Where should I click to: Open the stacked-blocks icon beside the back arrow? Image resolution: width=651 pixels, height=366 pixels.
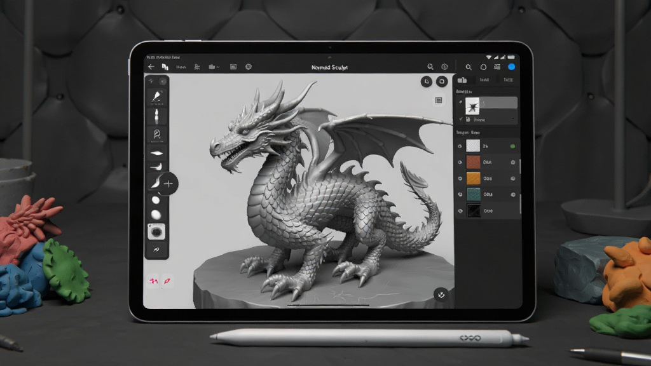pos(165,67)
